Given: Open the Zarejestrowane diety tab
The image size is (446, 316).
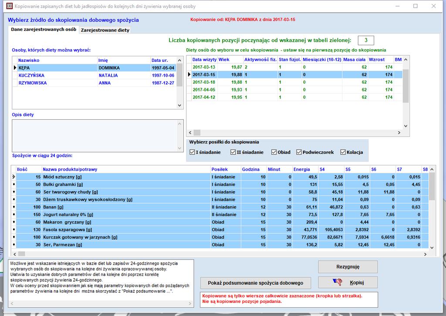Looking at the screenshot, I should 105,30.
